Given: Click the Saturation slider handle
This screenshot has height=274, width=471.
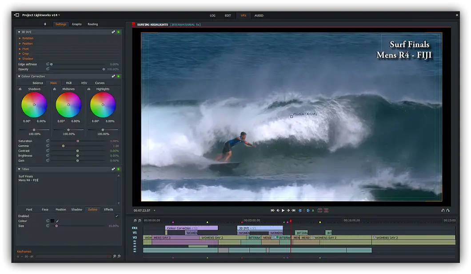Looking at the screenshot, I should point(77,141).
